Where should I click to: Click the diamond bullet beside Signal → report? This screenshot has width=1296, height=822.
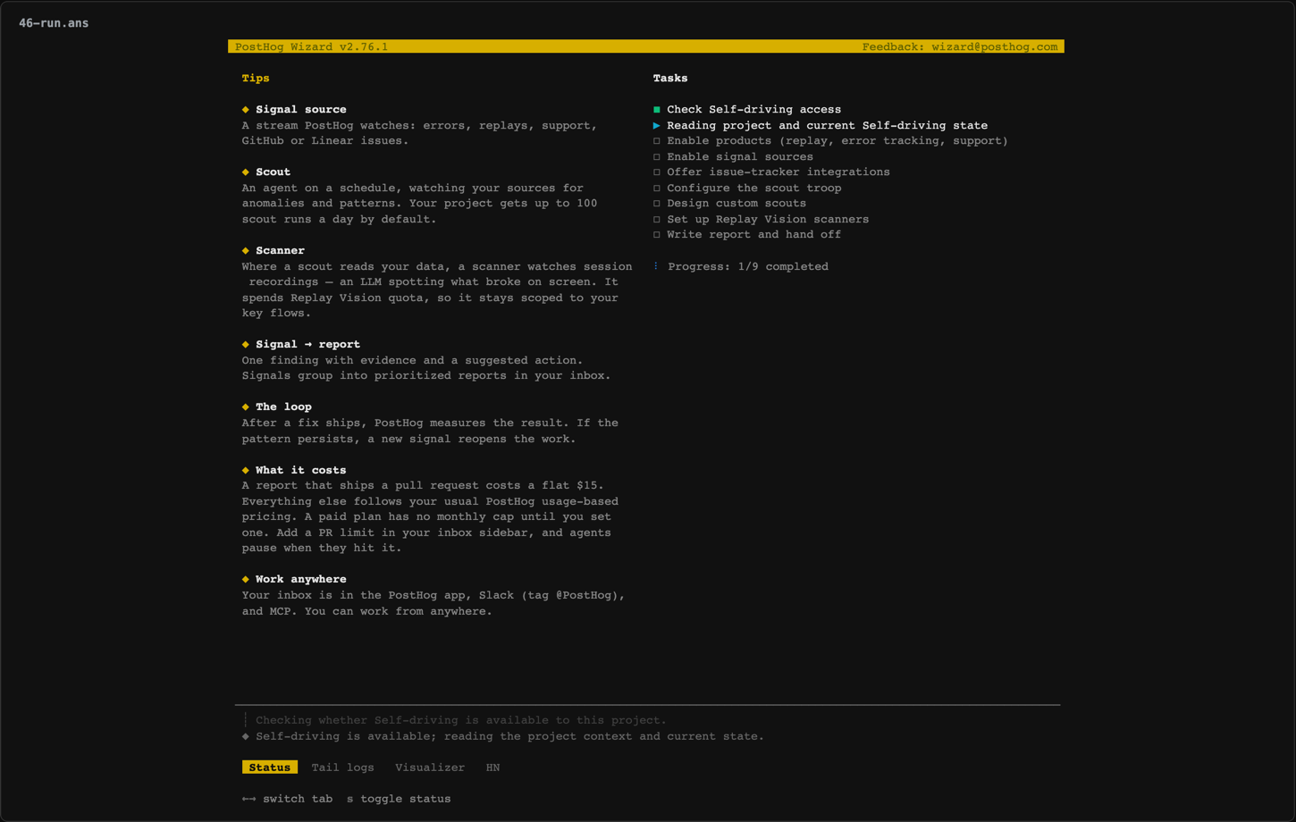[246, 345]
